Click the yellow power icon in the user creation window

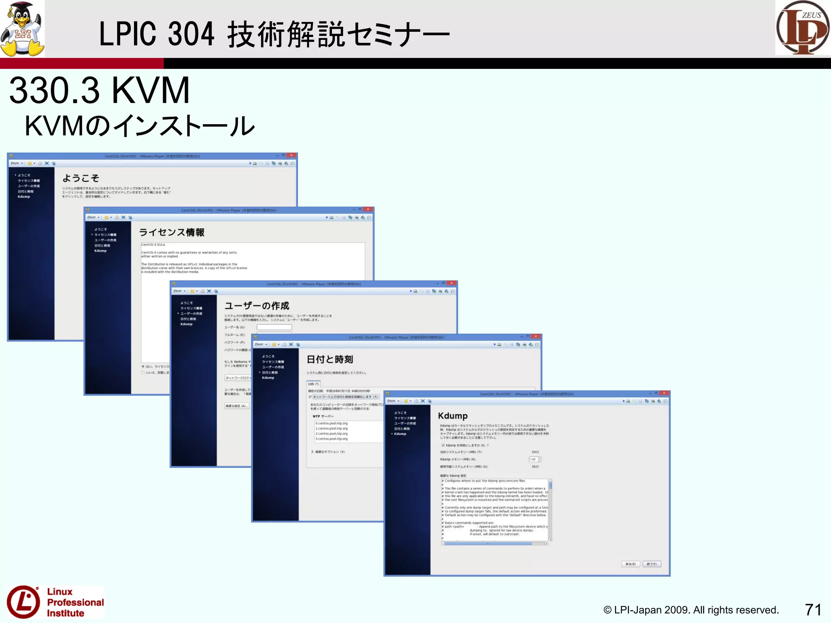pyautogui.click(x=192, y=291)
